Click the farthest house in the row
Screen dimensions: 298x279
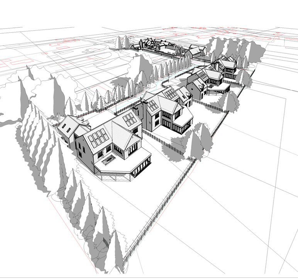coord(226,65)
